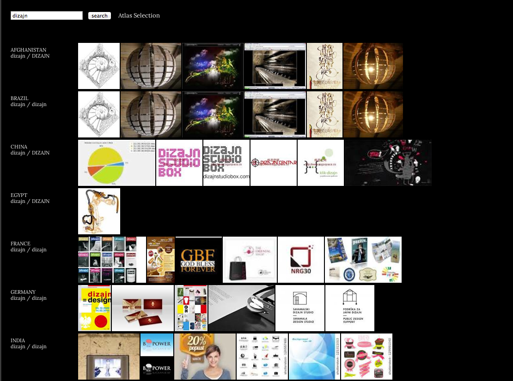The height and width of the screenshot is (381, 513).
Task: Open India B Power logo thumbnail
Action: 157,357
